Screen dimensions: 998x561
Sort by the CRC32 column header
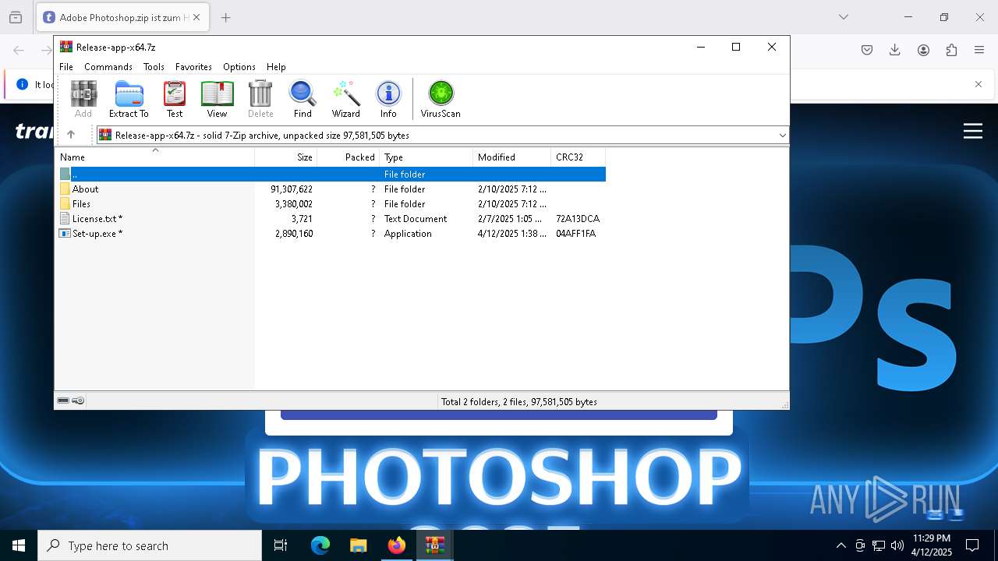pyautogui.click(x=578, y=157)
